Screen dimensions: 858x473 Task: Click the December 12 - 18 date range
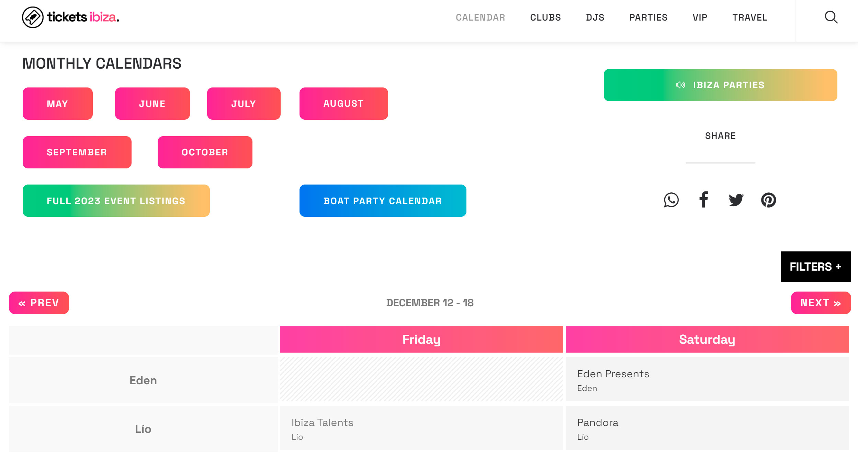(430, 303)
